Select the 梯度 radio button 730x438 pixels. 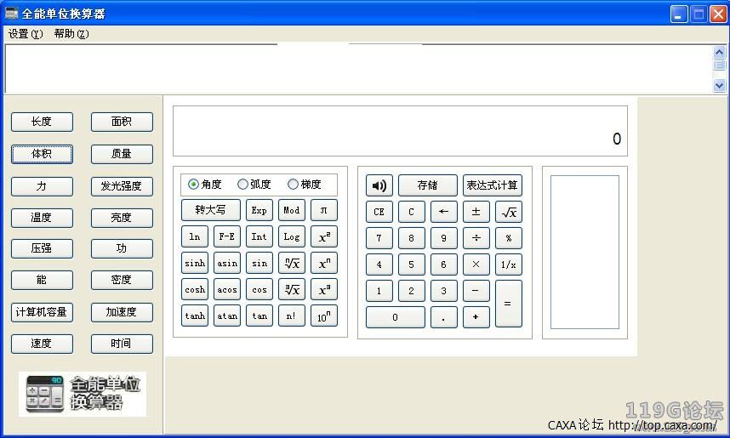(x=294, y=185)
